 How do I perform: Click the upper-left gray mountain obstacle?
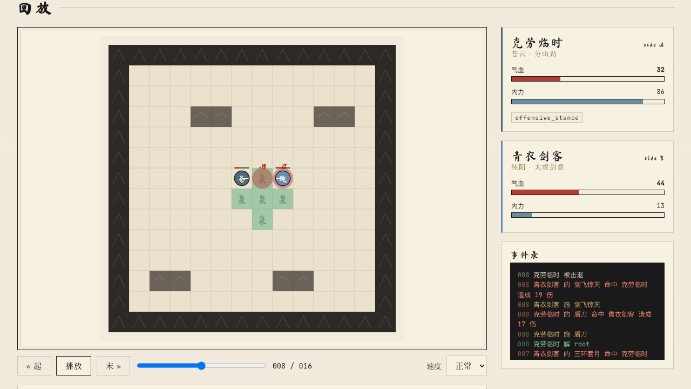211,117
